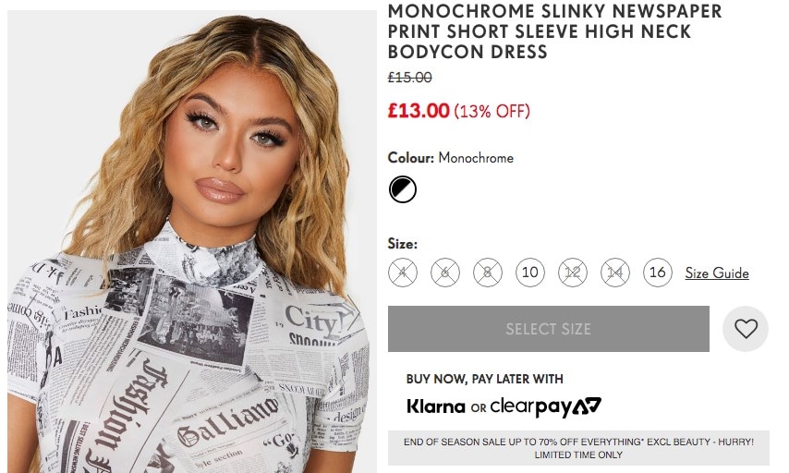Click the Klarna logo
Viewport: 789px width, 473px height.
(436, 406)
